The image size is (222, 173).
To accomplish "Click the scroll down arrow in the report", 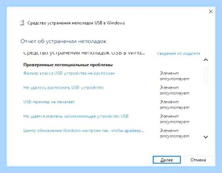I will tap(206, 137).
